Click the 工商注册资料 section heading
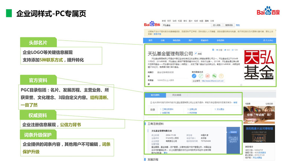The width and height of the screenshot is (286, 161). pyautogui.click(x=155, y=124)
